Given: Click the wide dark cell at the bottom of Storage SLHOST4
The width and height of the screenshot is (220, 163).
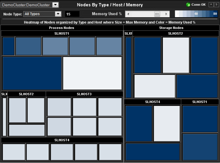Looking at the screenshot, I should point(153,152).
